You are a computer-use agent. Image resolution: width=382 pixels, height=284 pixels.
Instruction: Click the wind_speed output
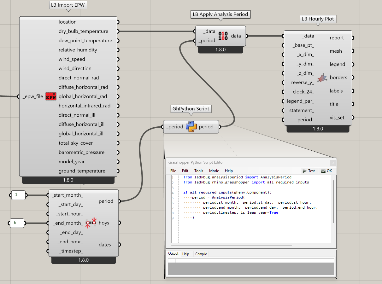72,59
